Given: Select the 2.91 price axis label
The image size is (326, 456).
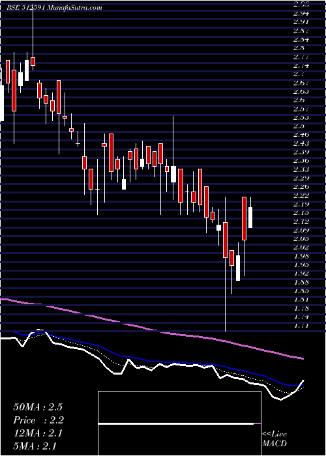Looking at the screenshot, I should click(301, 21).
